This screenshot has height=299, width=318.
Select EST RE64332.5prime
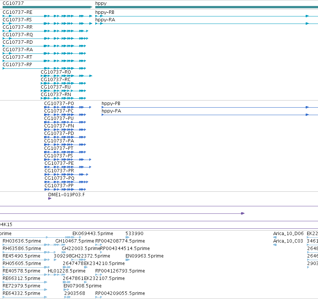[x=21, y=293]
